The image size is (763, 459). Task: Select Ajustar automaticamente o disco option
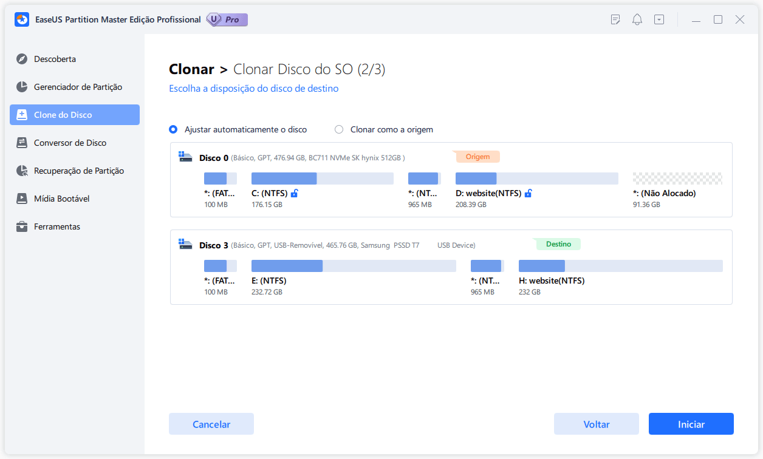(x=238, y=129)
